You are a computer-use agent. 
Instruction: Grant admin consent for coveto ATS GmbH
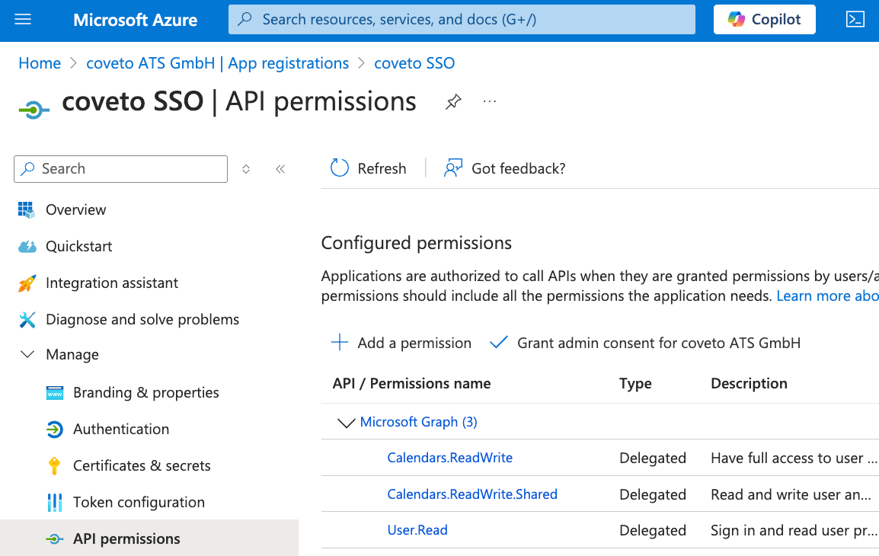click(659, 343)
